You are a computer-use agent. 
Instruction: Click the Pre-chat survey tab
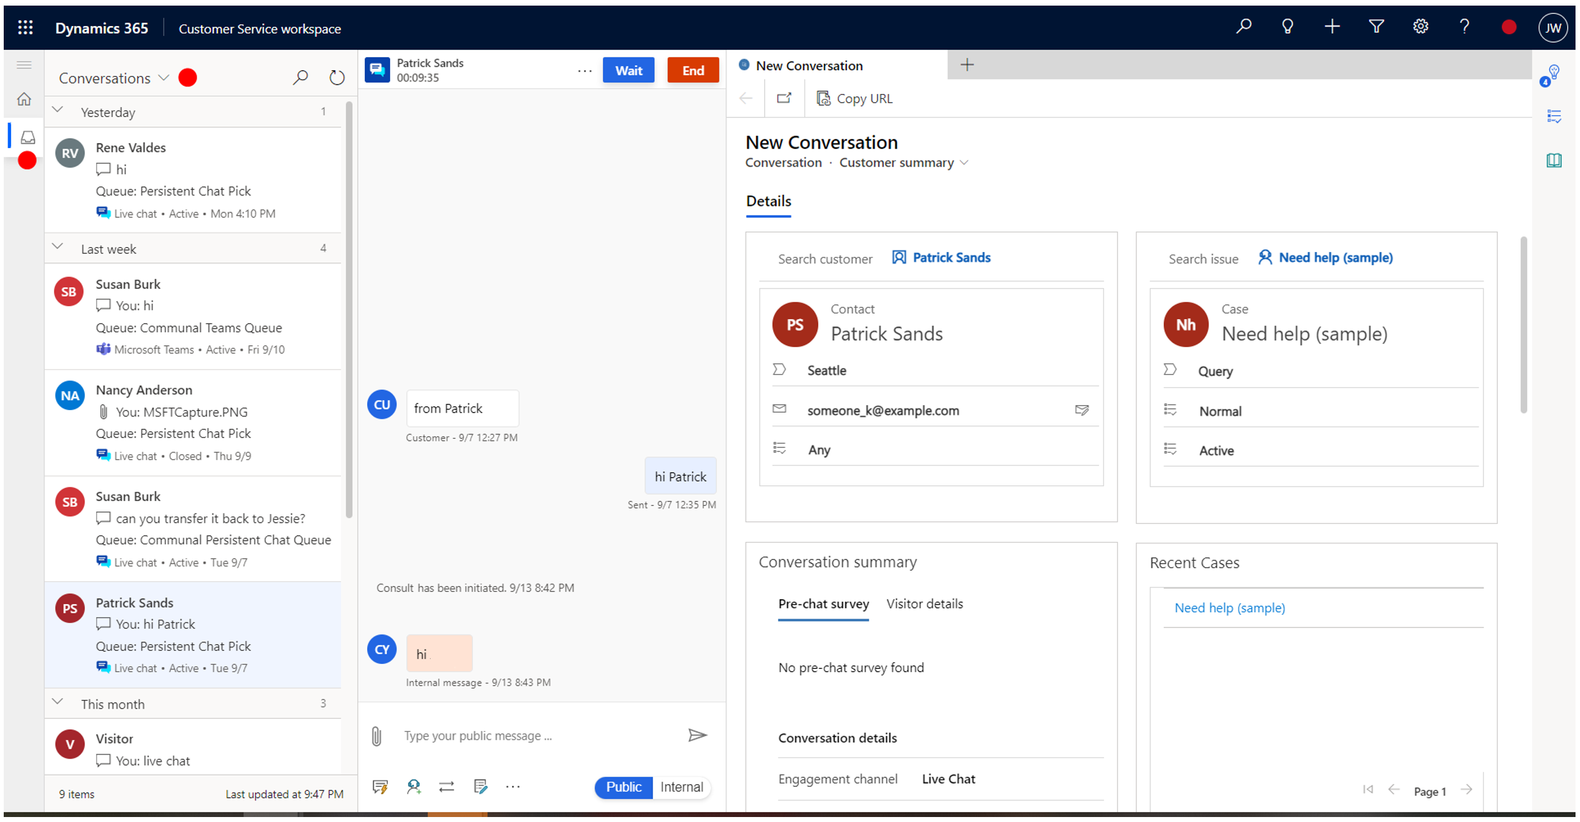pos(823,604)
